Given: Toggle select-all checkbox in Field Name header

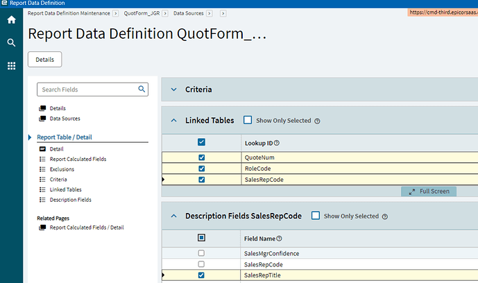Looking at the screenshot, I should pos(201,238).
